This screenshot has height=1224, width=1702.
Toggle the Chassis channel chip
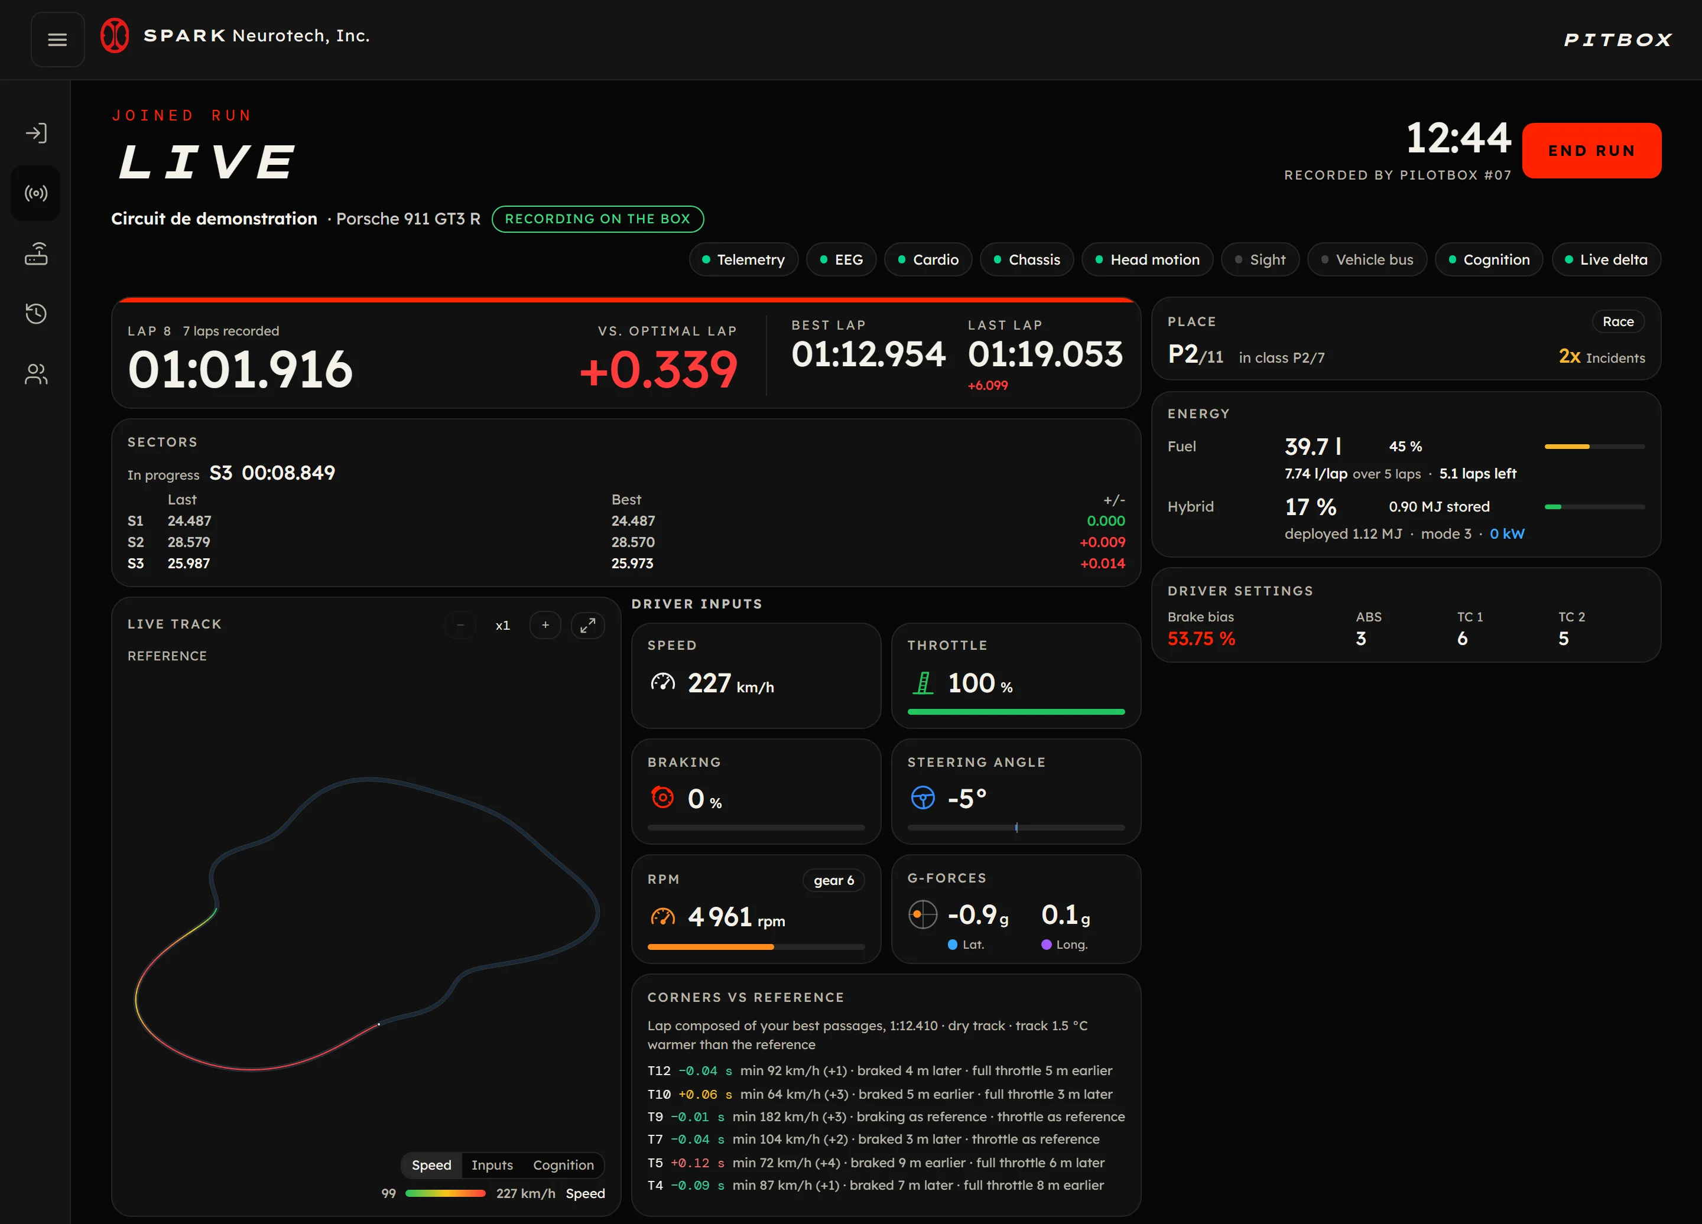1027,259
